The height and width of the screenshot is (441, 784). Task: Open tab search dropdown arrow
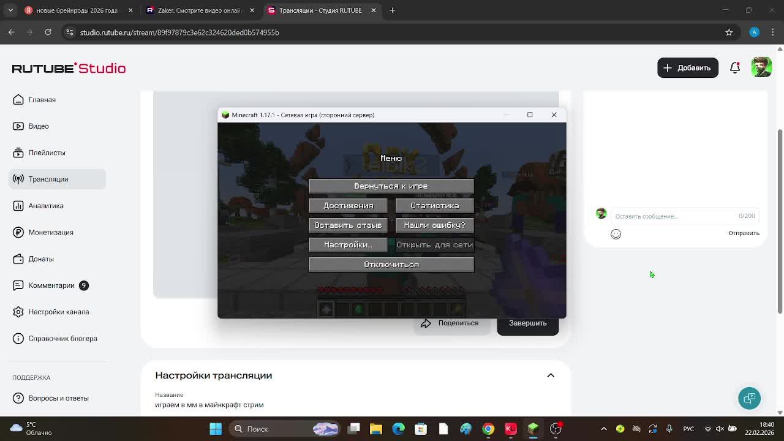10,10
